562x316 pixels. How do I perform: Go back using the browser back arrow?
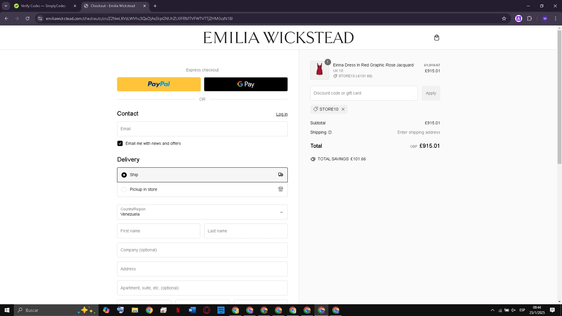pyautogui.click(x=6, y=18)
